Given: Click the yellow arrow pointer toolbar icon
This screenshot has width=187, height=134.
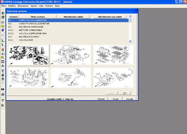Looking at the screenshot, I should 3,58.
